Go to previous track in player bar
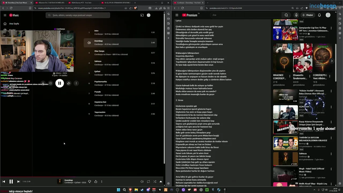The height and width of the screenshot is (193, 343). pyautogui.click(x=4, y=181)
